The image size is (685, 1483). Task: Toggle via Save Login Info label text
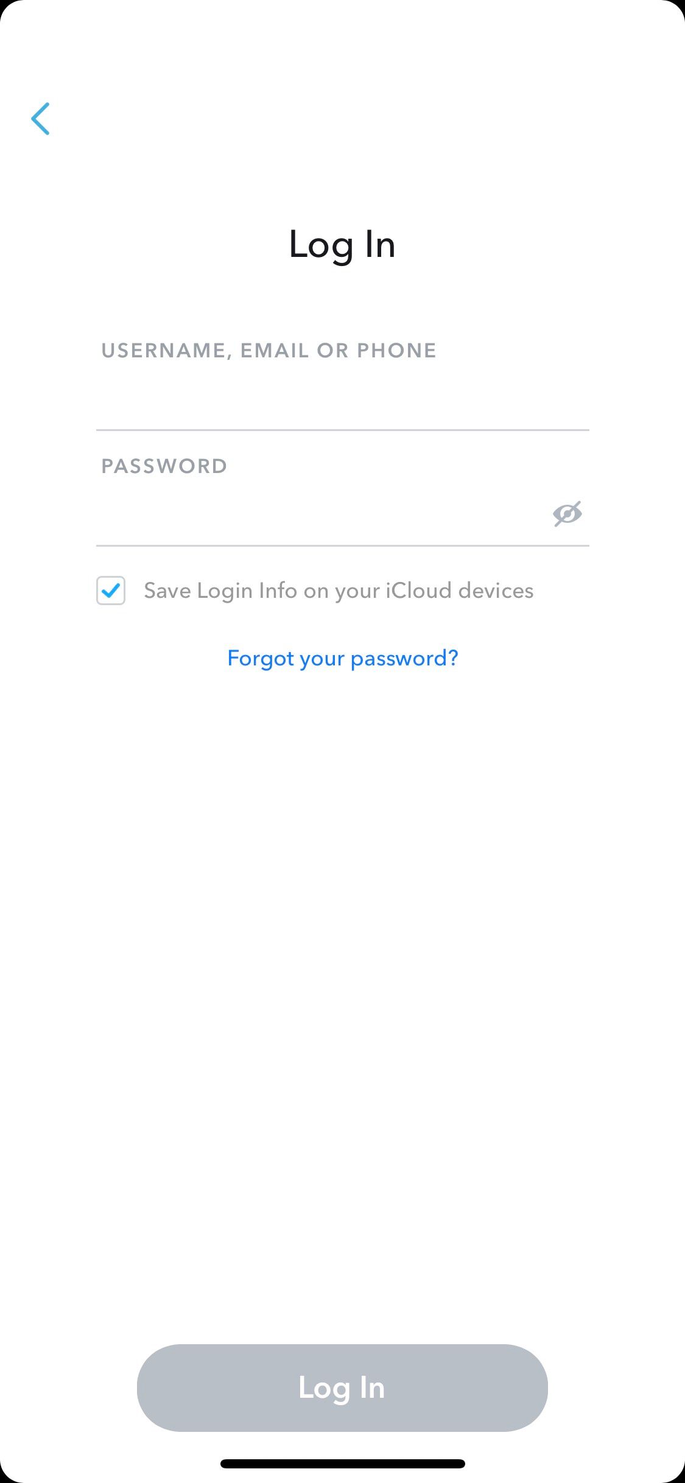[x=339, y=591]
